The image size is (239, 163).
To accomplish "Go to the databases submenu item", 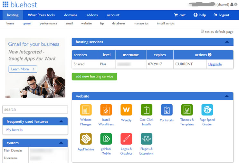I will (119, 23).
